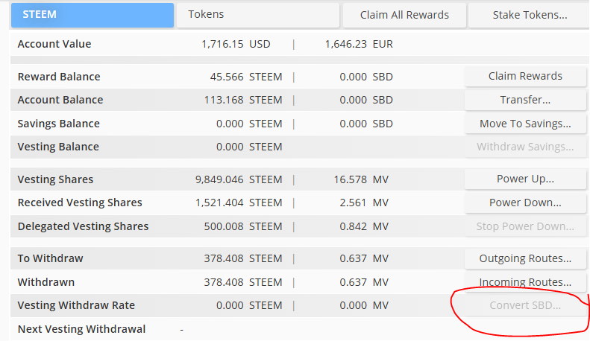Click the Convert SBD button

(x=525, y=305)
